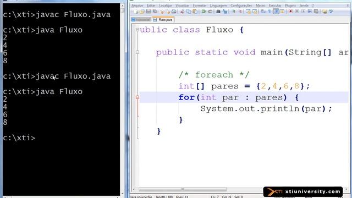Click the Close All toolbar icon

168,12
